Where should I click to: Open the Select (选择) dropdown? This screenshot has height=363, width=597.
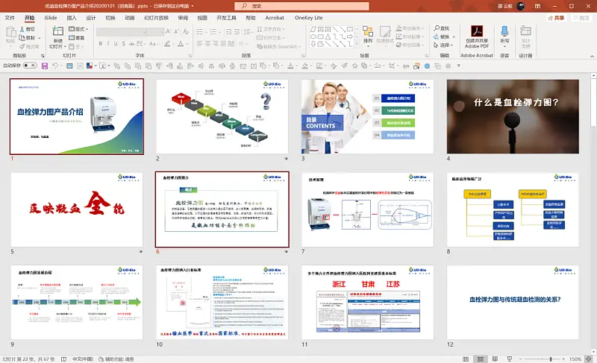coord(443,45)
